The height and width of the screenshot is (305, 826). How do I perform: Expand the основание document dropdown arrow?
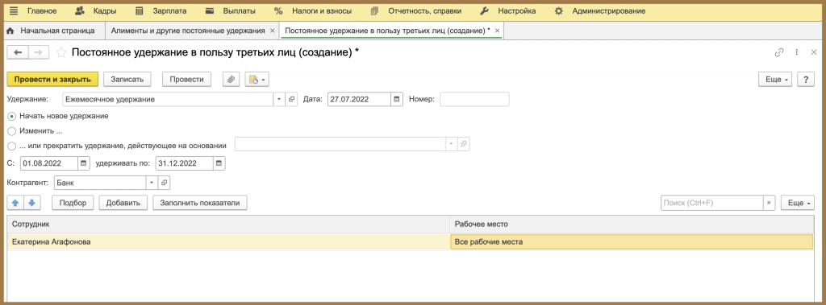point(451,144)
